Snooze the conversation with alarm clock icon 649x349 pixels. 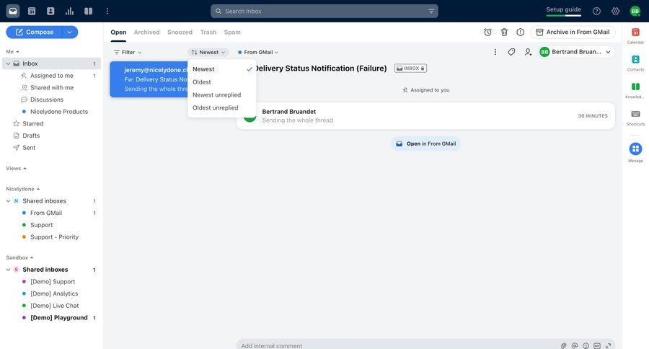click(487, 32)
